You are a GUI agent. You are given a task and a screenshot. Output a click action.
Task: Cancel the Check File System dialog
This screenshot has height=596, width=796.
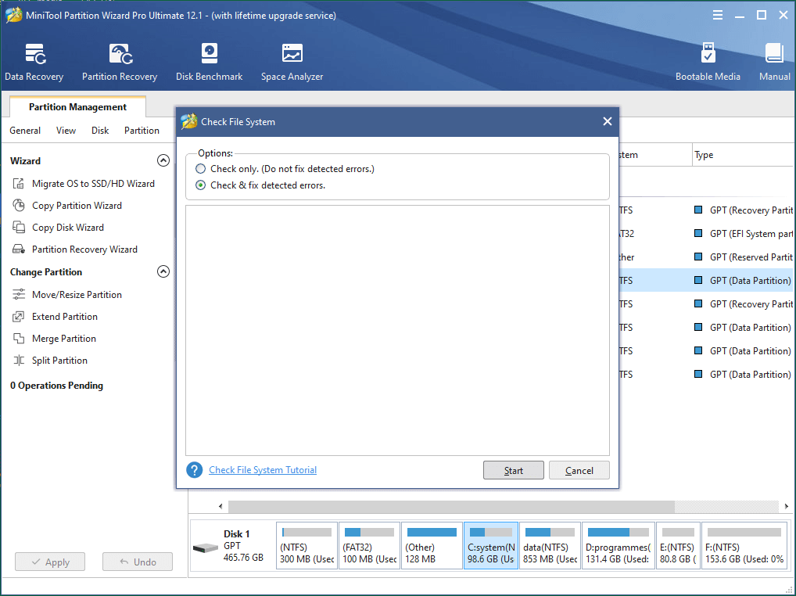pos(579,470)
